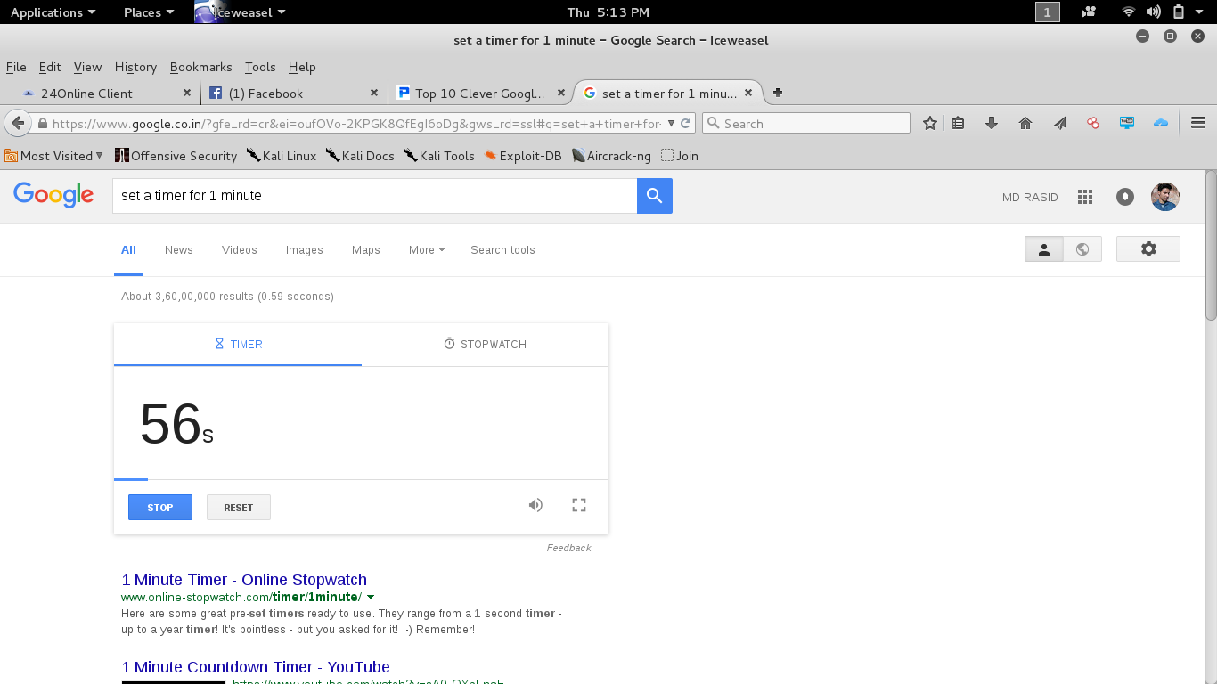Switch to the (1) Facebook tab
The width and height of the screenshot is (1217, 684).
(292, 93)
